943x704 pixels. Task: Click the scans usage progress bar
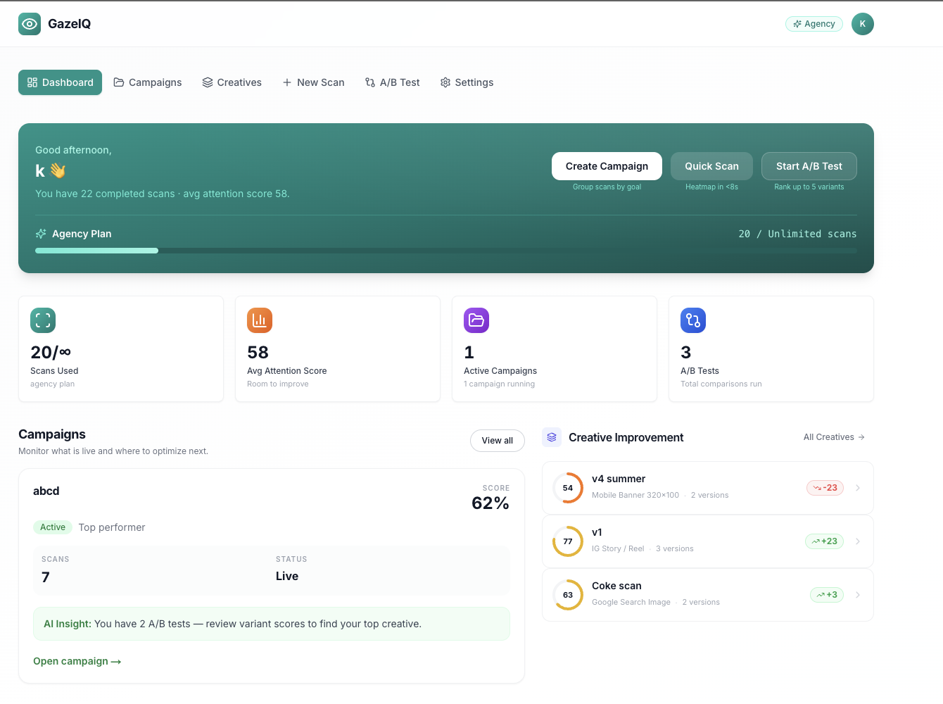coord(446,251)
